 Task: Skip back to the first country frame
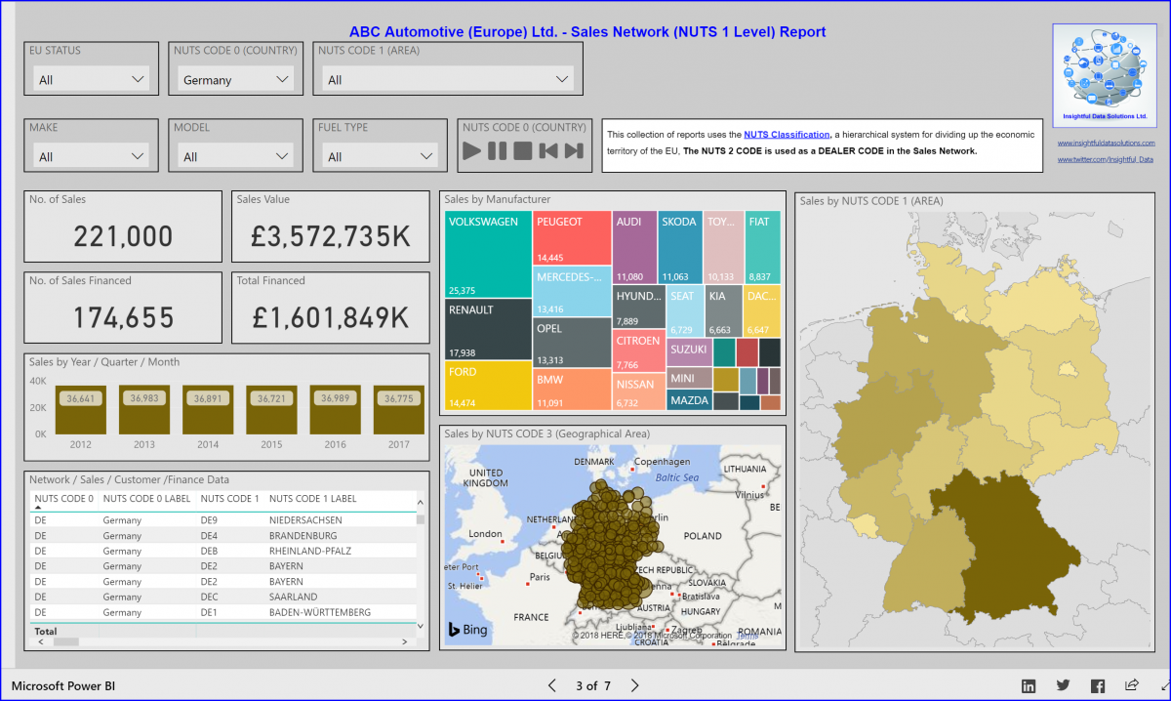tap(547, 151)
